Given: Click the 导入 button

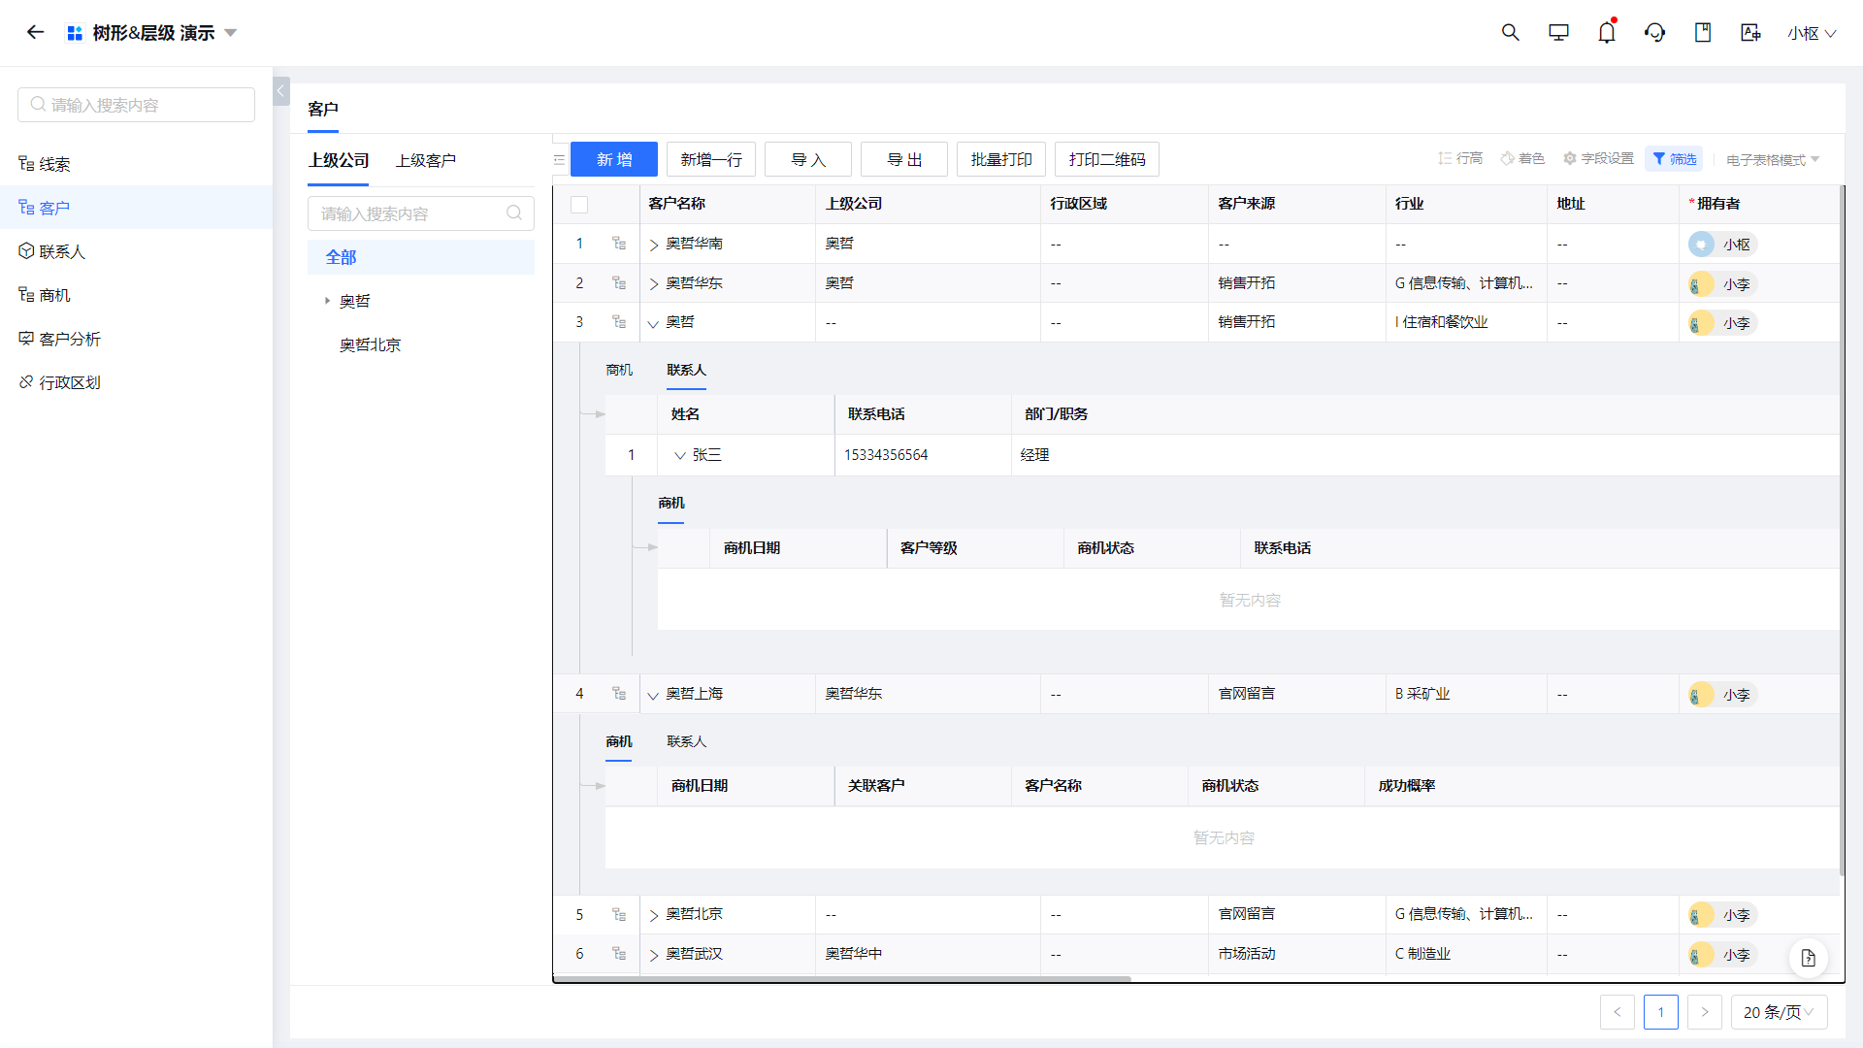Looking at the screenshot, I should click(808, 159).
